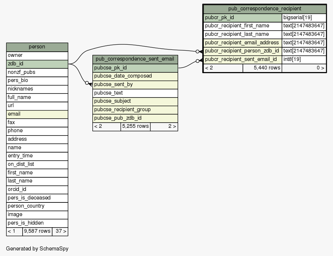The image size is (333, 256).
Task: Select the zdb_id column in person
Action: 37,64
